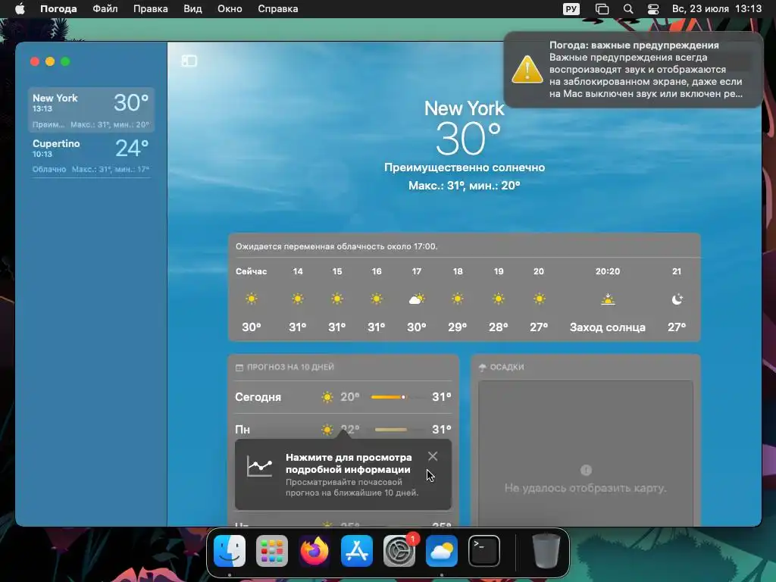The height and width of the screenshot is (582, 776).
Task: Click the partly cloudy icon at hour 17
Action: coord(417,299)
